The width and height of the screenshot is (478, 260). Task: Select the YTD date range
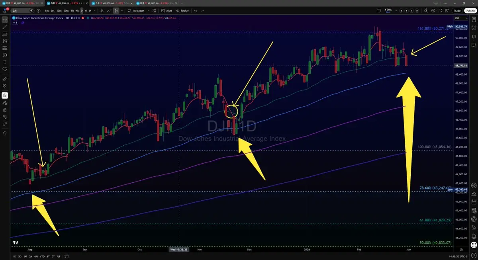pyautogui.click(x=42, y=256)
